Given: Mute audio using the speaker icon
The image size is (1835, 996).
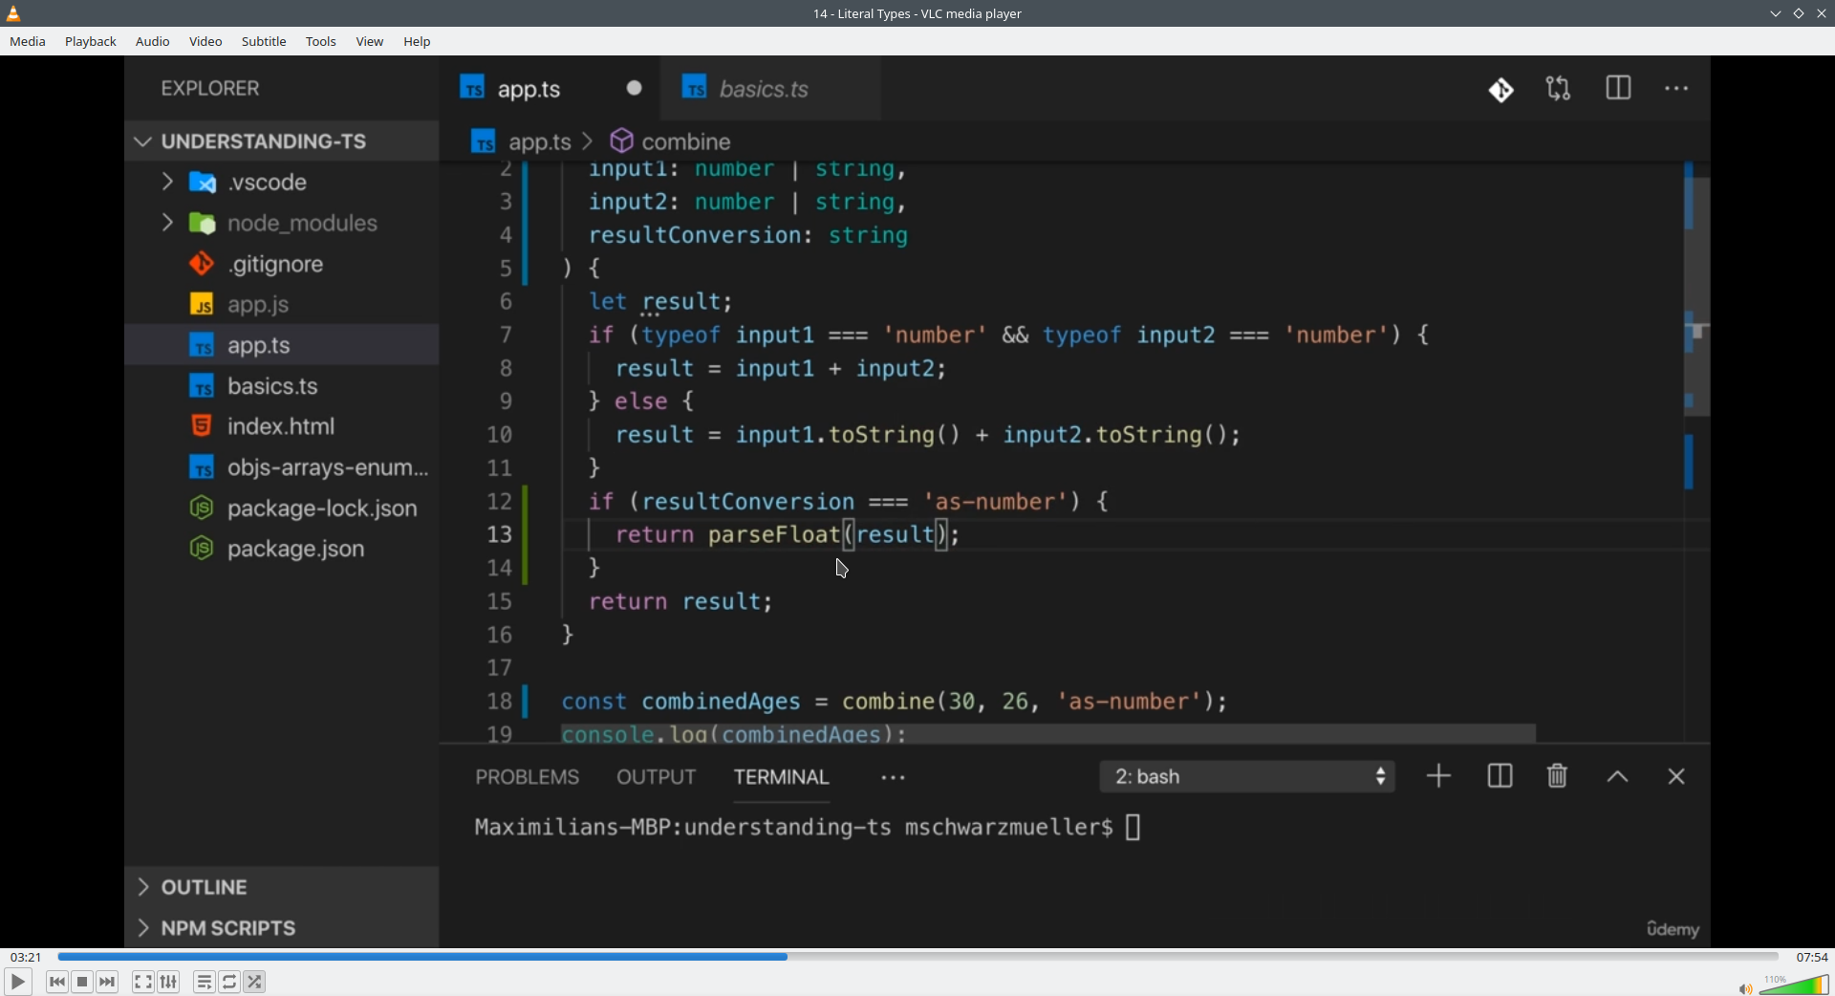Looking at the screenshot, I should [x=1744, y=987].
